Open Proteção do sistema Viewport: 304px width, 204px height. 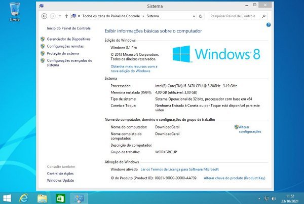tap(63, 53)
